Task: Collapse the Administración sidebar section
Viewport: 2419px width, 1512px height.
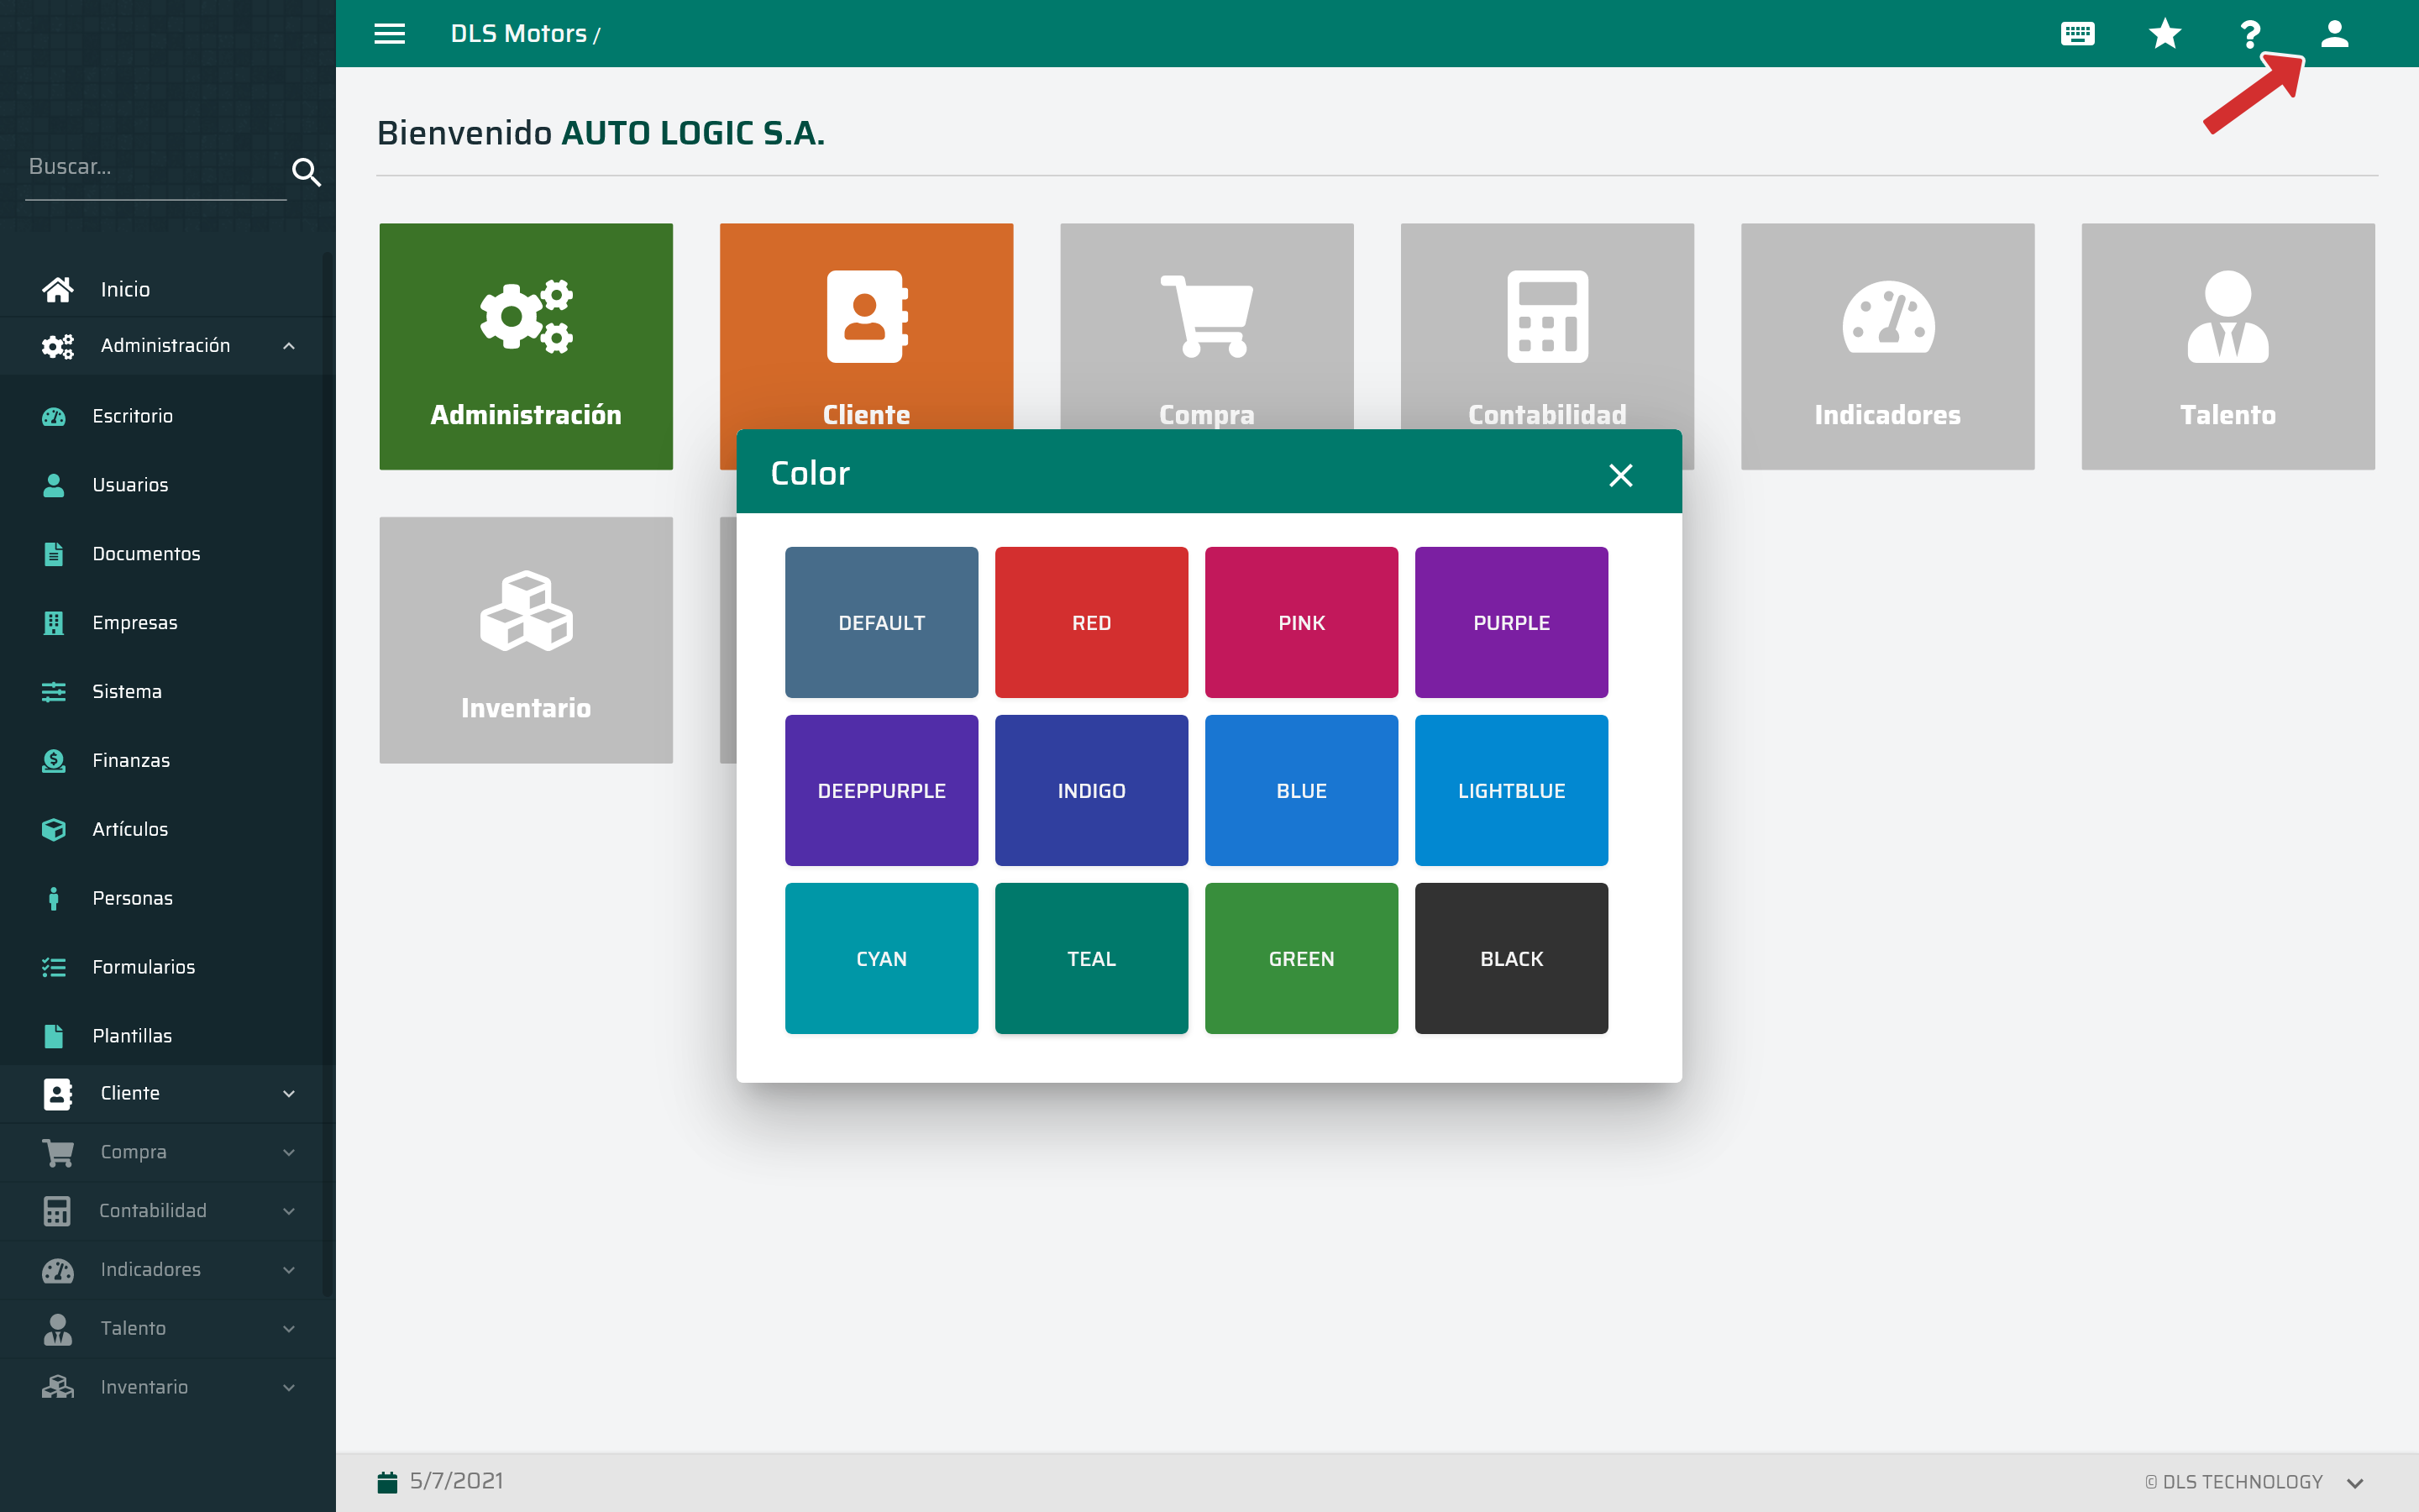Action: (288, 346)
